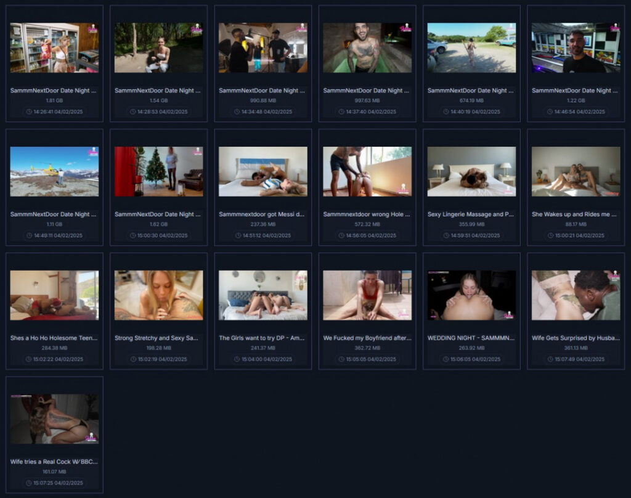Click the 14:28:53 04/02/2025 timestamp badge
Image resolution: width=631 pixels, height=498 pixels.
[158, 112]
